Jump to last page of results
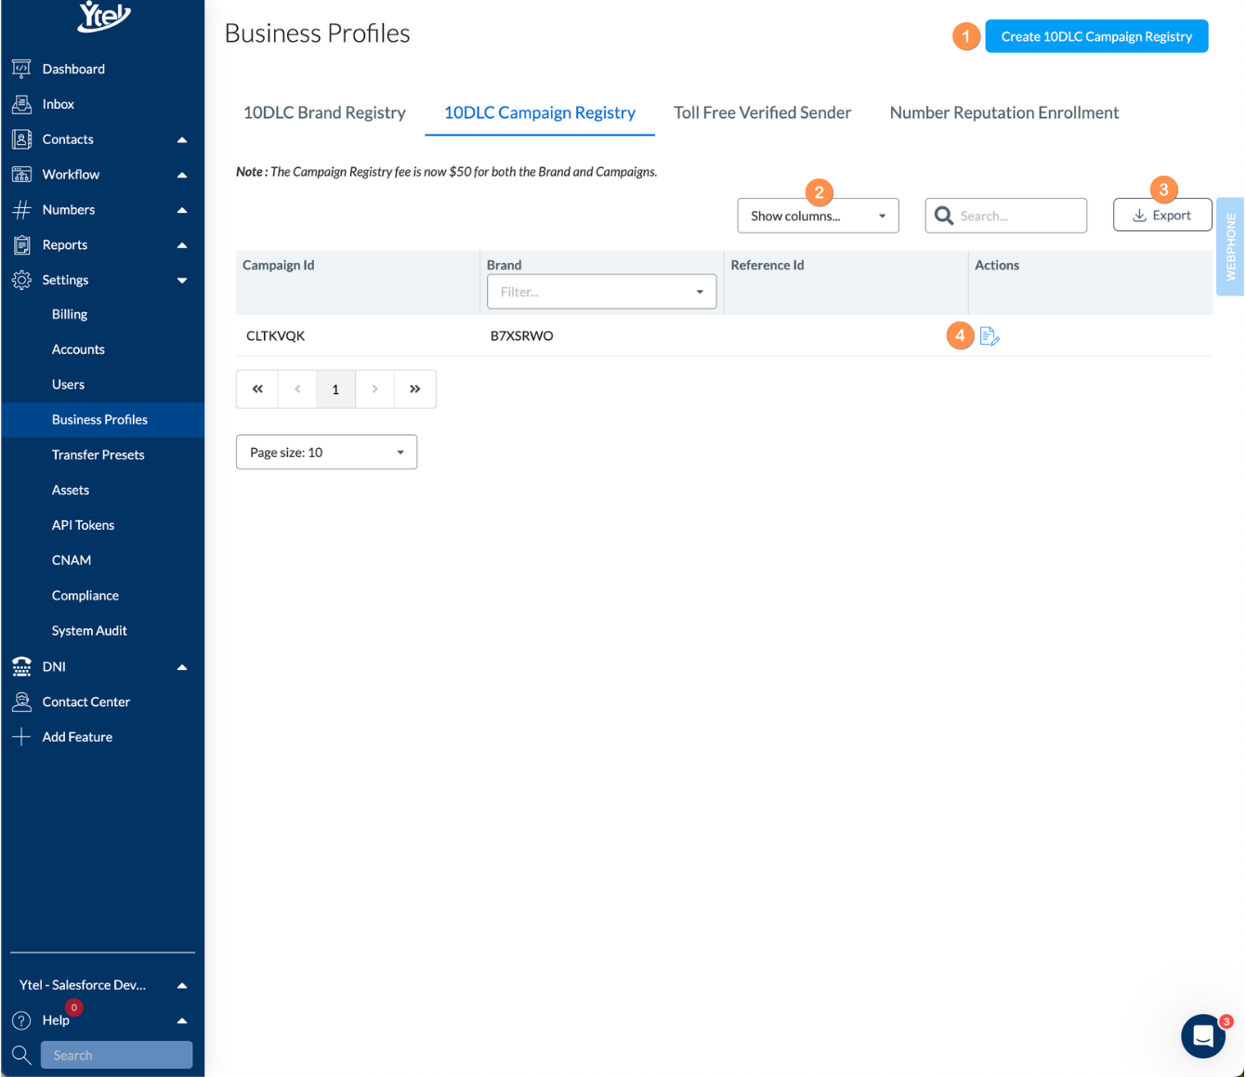1246x1077 pixels. (x=415, y=389)
